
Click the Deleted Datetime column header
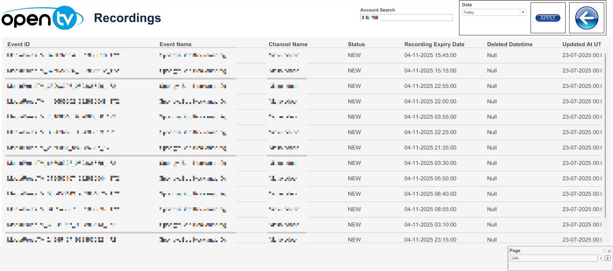tap(510, 44)
